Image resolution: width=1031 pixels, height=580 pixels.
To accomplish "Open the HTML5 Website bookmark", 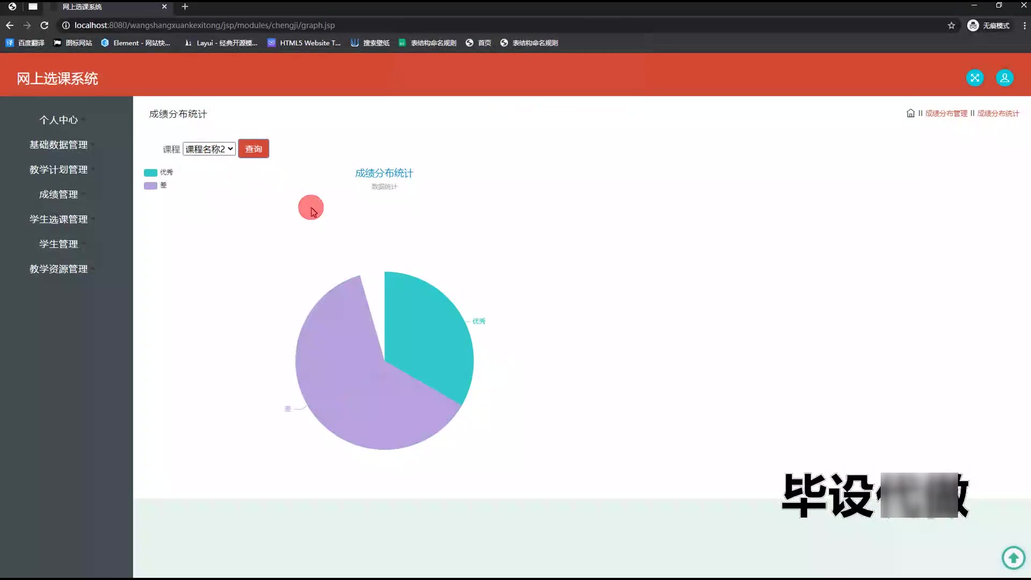I will (x=304, y=43).
